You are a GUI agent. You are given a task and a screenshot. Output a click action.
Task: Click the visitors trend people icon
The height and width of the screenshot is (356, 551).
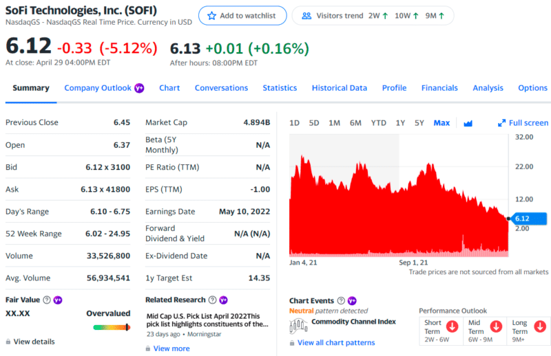click(x=306, y=16)
